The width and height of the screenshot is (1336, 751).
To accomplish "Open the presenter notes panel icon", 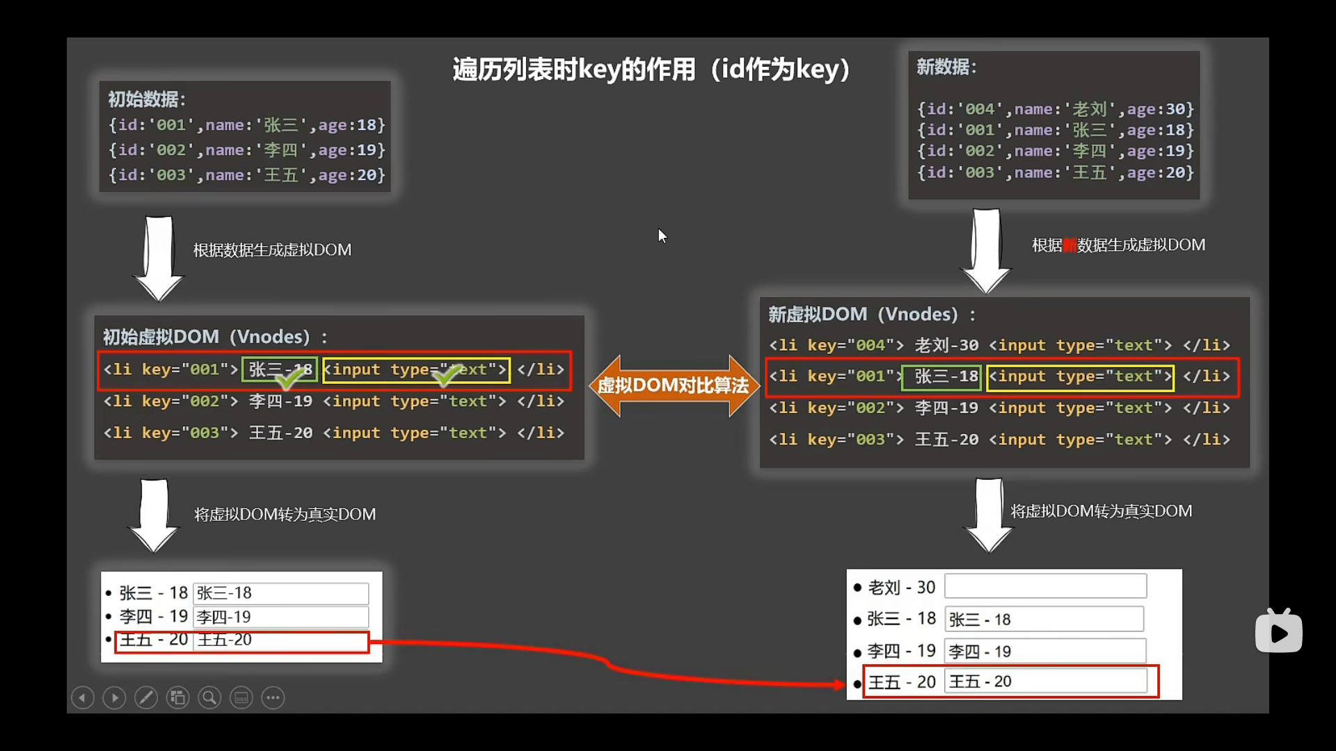I will pyautogui.click(x=241, y=697).
